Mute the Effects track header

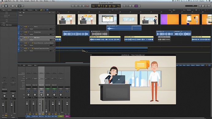click(24, 27)
